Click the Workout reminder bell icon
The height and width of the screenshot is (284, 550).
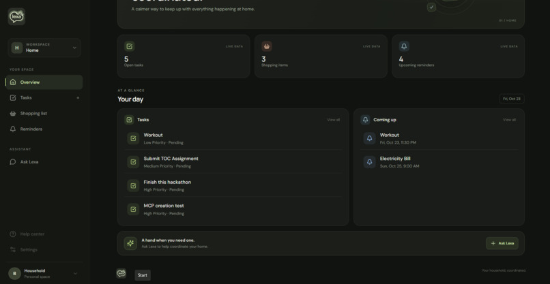coord(369,138)
